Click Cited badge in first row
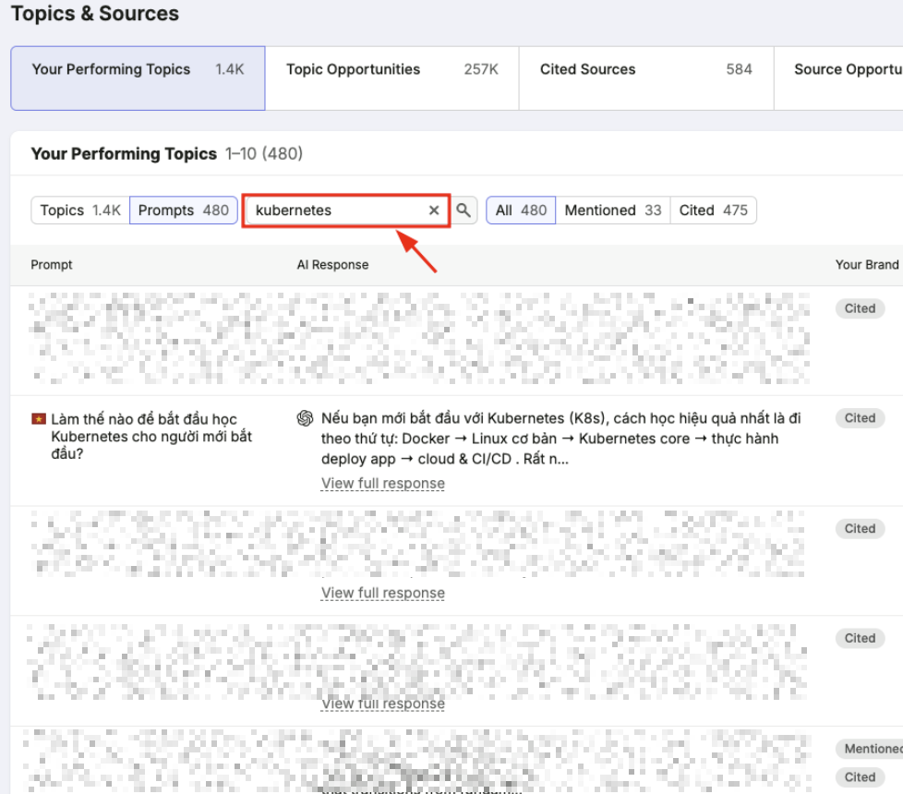The width and height of the screenshot is (903, 794). click(860, 308)
